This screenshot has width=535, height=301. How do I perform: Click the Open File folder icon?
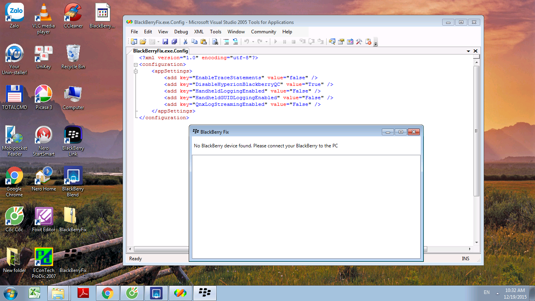143,42
